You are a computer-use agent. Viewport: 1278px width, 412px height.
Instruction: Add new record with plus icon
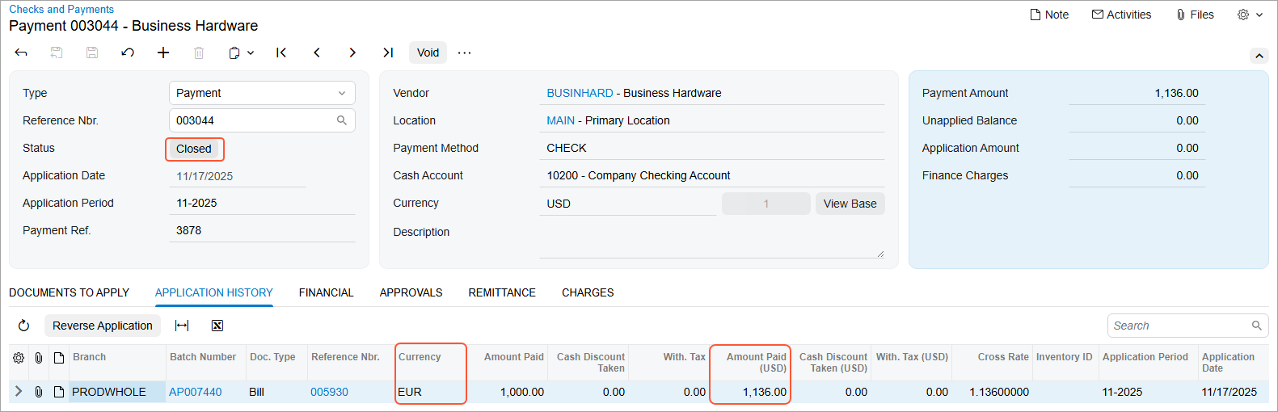click(163, 53)
